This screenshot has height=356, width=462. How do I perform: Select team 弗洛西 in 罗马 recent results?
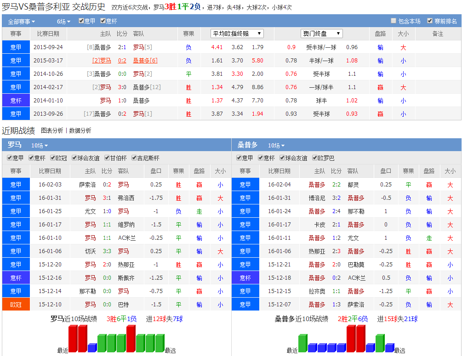pos(126,198)
